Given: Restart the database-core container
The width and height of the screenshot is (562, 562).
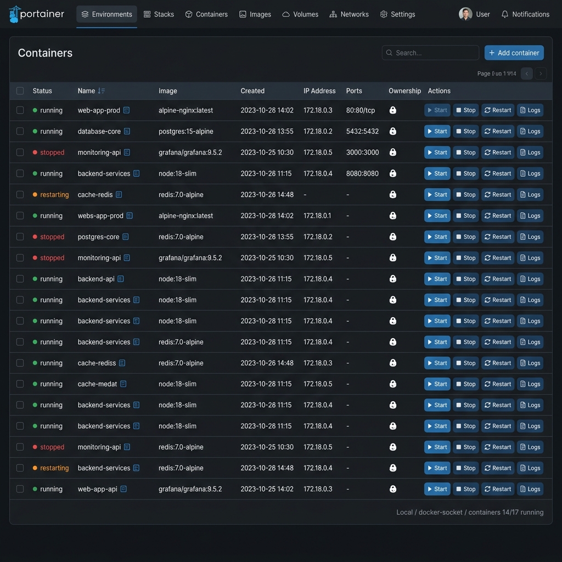Looking at the screenshot, I should [497, 131].
